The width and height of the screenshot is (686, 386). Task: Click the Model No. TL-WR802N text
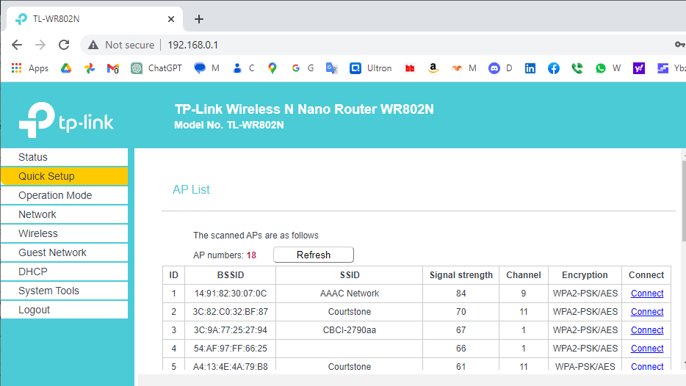click(229, 125)
